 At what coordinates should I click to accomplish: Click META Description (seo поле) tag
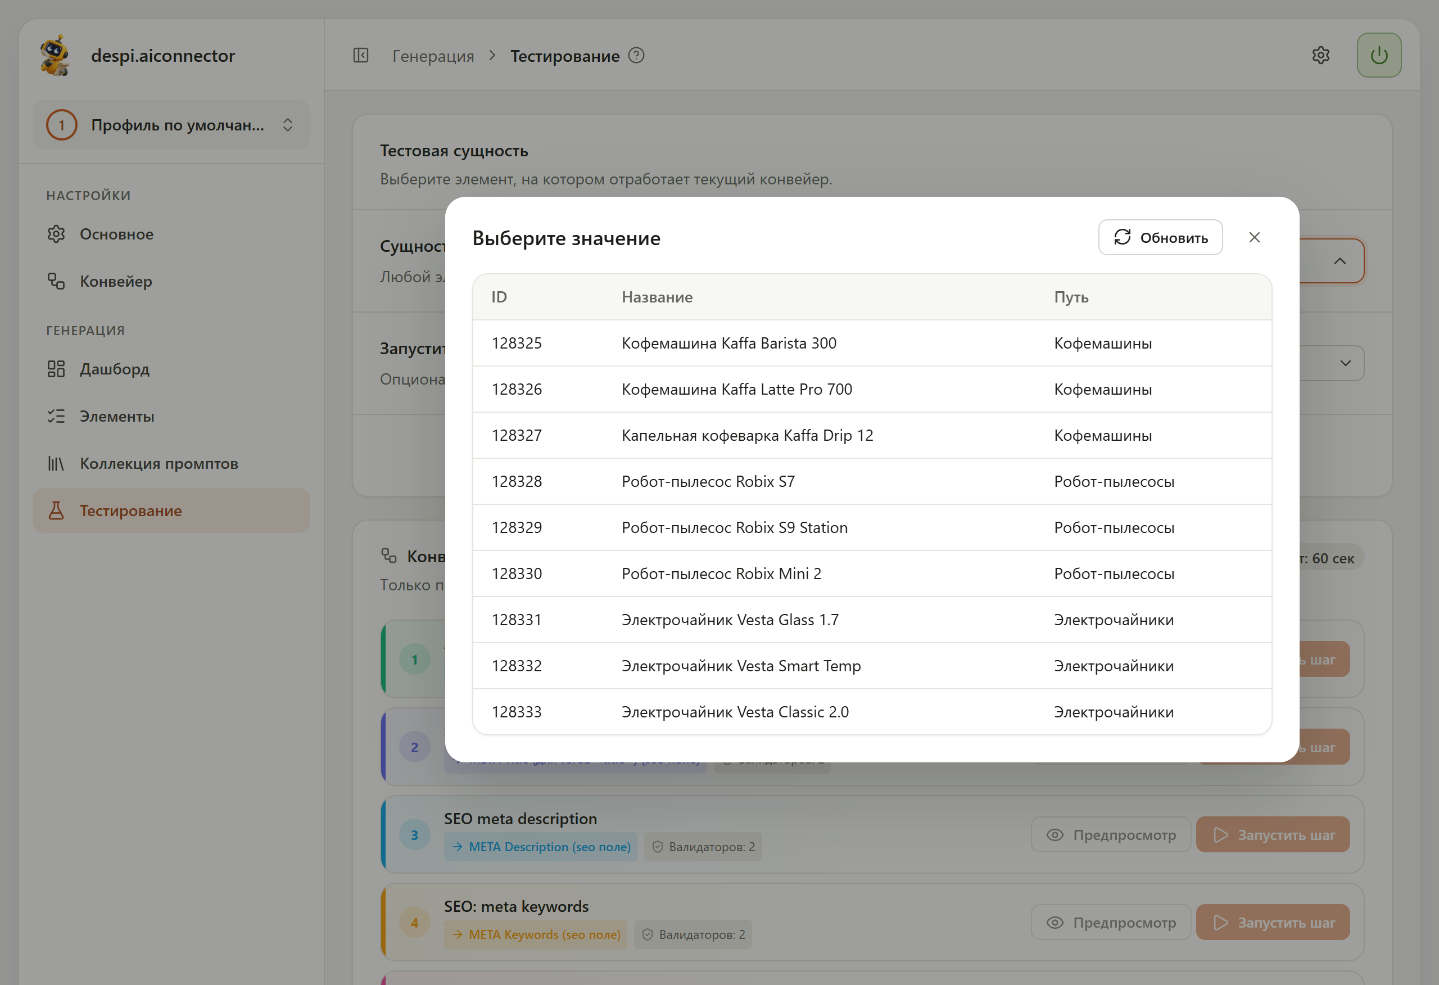point(541,847)
